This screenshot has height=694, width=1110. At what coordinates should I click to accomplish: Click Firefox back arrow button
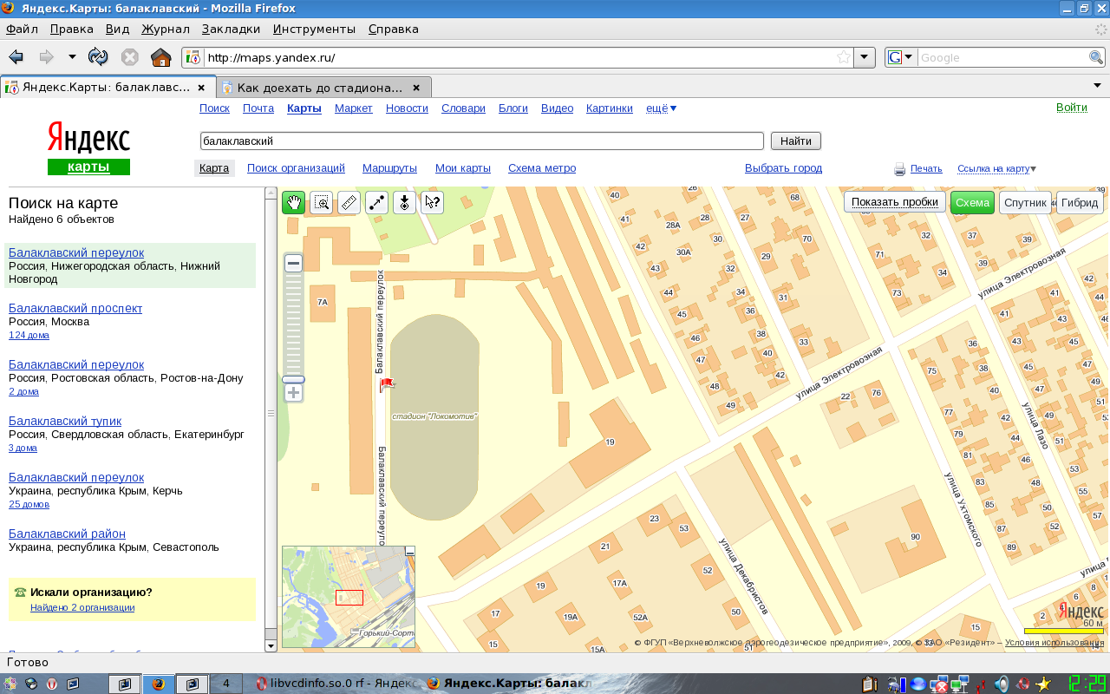[x=16, y=57]
